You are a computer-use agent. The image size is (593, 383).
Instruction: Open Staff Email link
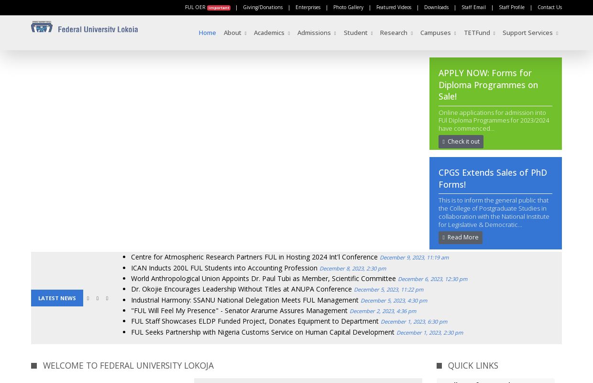pyautogui.click(x=473, y=7)
